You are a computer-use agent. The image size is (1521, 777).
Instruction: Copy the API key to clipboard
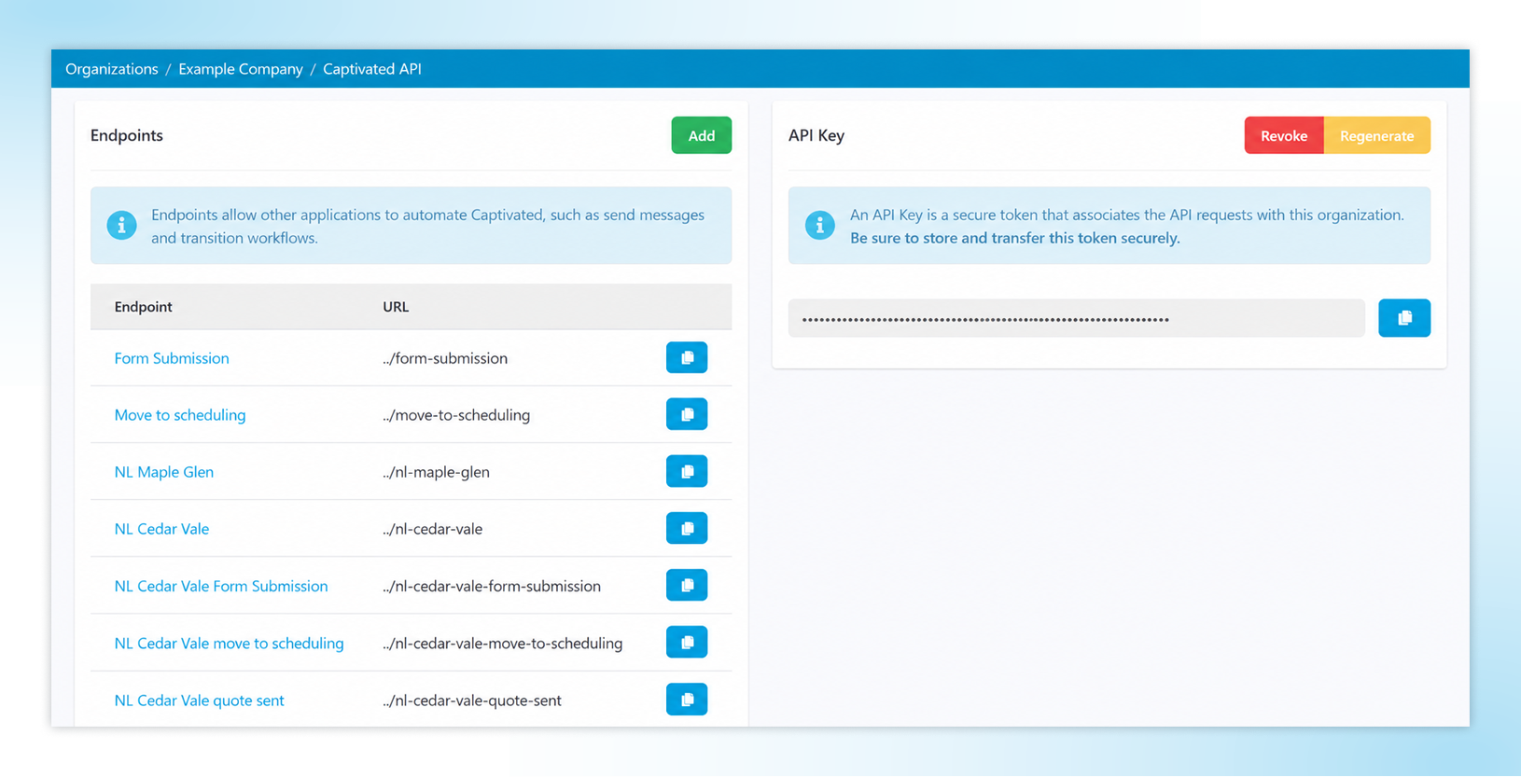click(1404, 318)
